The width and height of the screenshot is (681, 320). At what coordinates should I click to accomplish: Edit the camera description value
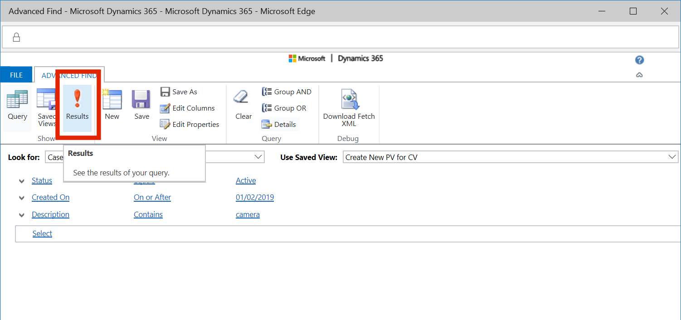[248, 214]
